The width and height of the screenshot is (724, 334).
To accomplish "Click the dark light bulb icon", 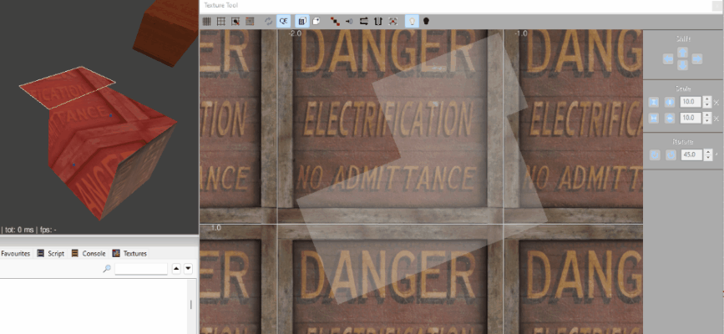I will 426,21.
